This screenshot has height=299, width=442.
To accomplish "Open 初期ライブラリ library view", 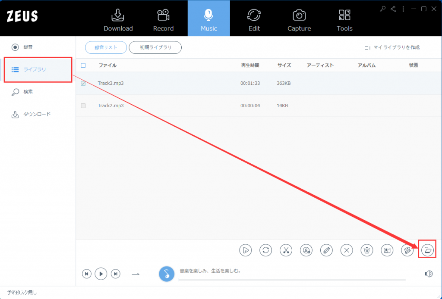I will pyautogui.click(x=155, y=47).
